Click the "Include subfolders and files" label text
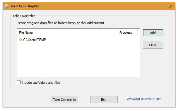Screen dimensions: 178x111 (x=41, y=83)
